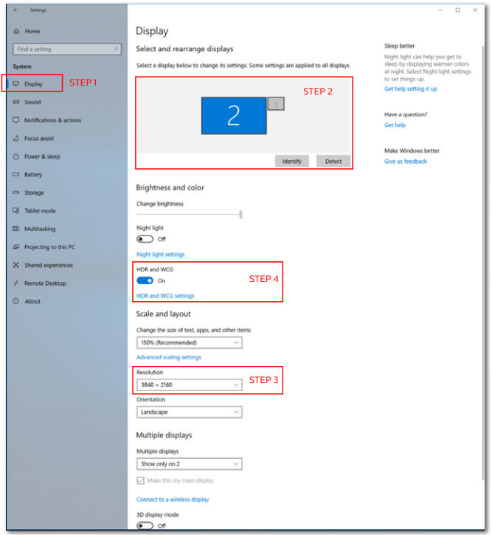492x535 pixels.
Task: Select the blue display 2 thumbnail
Action: pos(234,116)
